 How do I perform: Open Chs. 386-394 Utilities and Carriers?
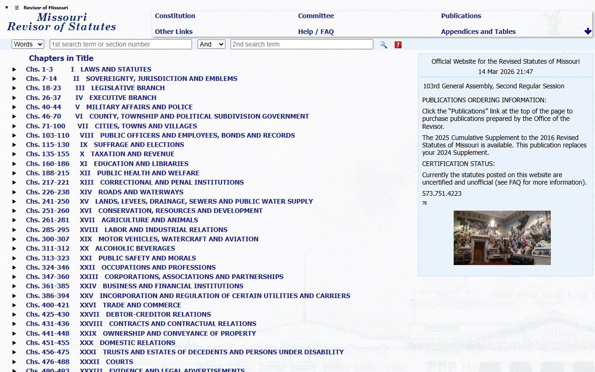coord(188,296)
